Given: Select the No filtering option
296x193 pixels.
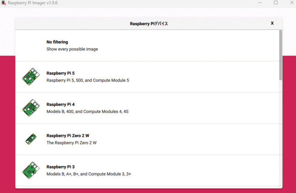Looking at the screenshot, I should point(57,42).
